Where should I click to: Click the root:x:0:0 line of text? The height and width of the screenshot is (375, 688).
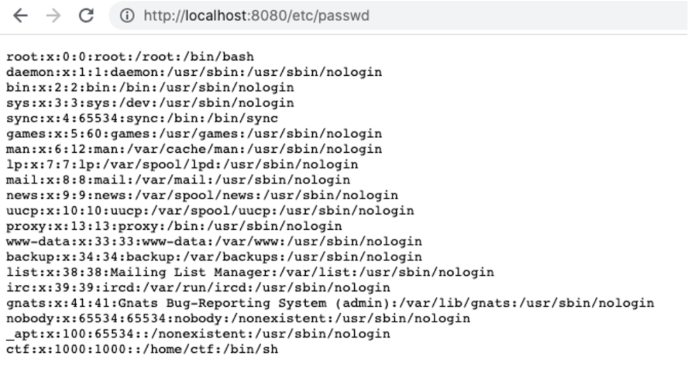(x=131, y=57)
